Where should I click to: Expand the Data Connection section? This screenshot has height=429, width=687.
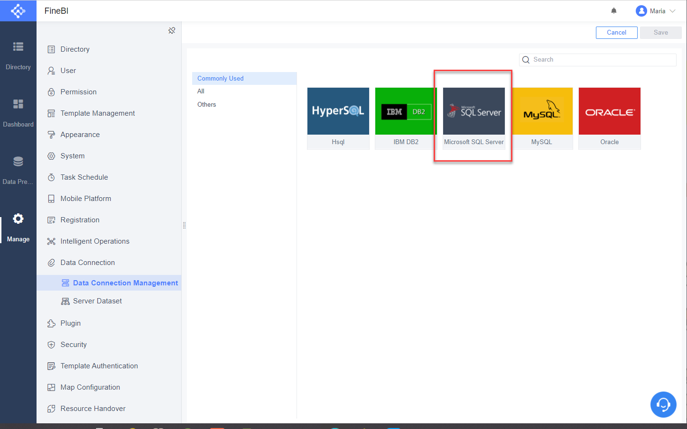pyautogui.click(x=87, y=262)
